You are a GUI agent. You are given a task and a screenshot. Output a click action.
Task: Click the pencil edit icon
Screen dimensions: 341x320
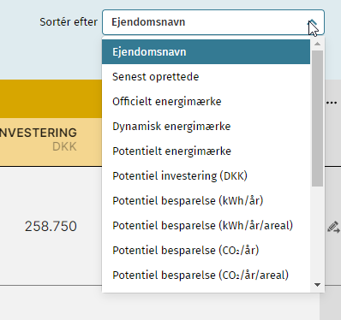point(333,227)
